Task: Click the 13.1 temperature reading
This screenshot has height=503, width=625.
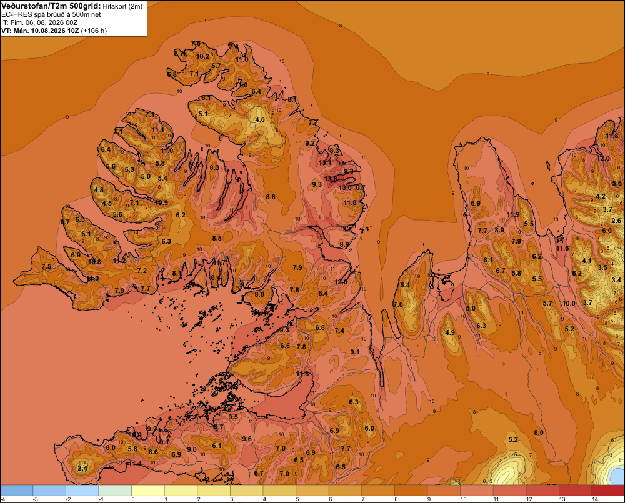Action: (325, 162)
